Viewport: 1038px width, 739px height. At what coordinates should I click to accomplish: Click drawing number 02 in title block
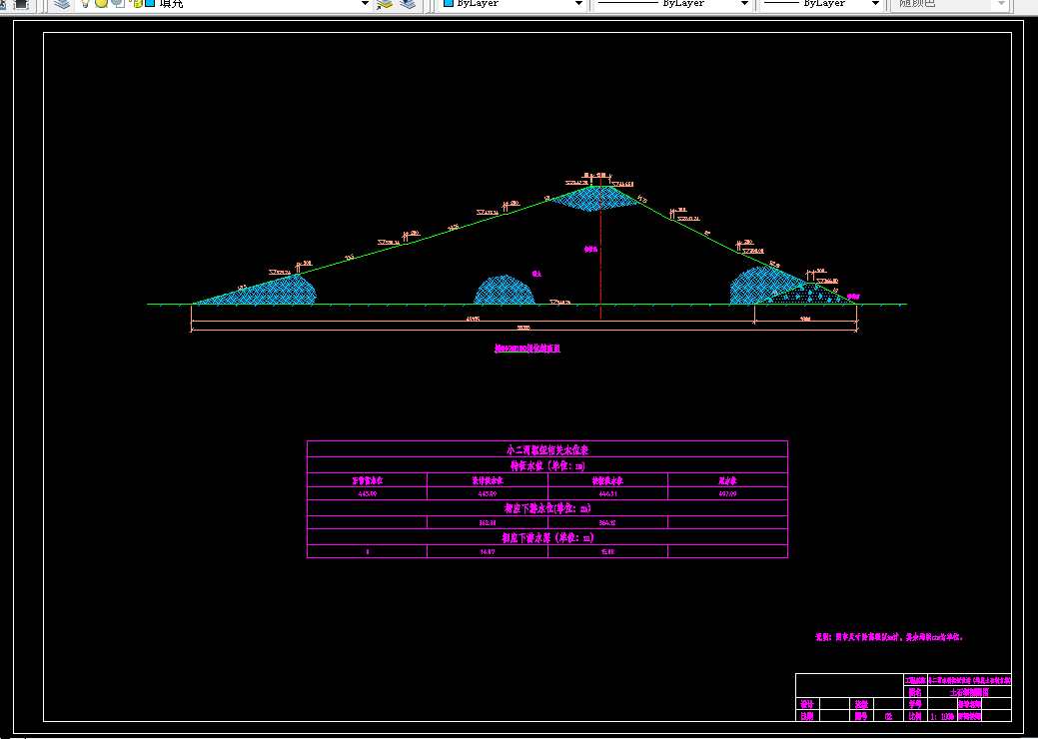coord(888,716)
